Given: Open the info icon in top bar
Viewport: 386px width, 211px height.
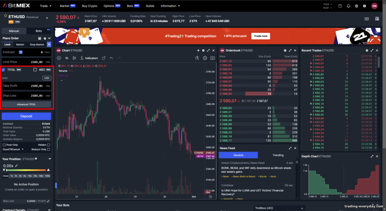Looking at the screenshot, I should click(x=364, y=6).
